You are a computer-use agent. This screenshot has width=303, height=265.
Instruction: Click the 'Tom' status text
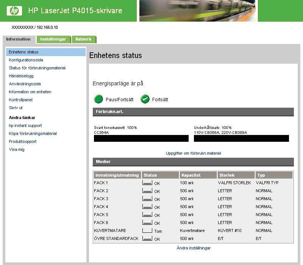coord(158,231)
